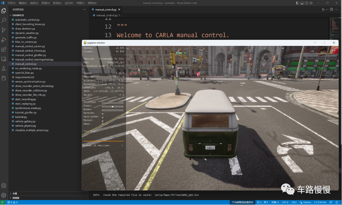This screenshot has height=205, width=342.
Task: Change UTF-8 file encoding in status bar
Action: [285, 203]
